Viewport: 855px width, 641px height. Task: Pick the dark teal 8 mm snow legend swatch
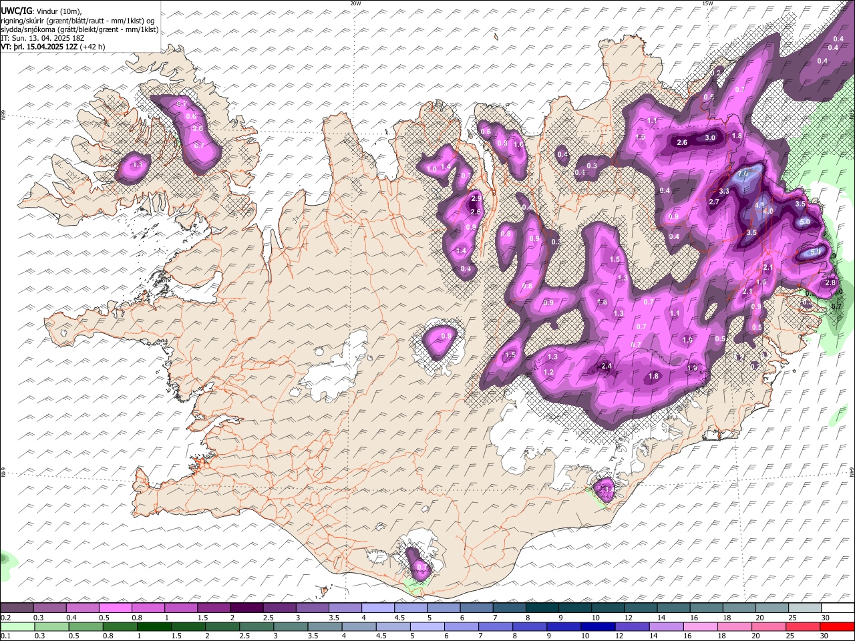(542, 608)
